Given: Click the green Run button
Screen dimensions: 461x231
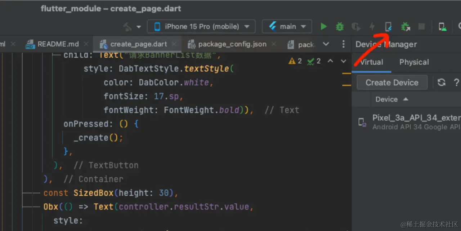Looking at the screenshot, I should pos(323,26).
